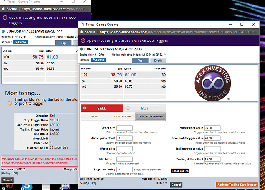This screenshot has height=190, width=265.
Task: Click the Apex infinity icon in front header
Action: pyautogui.click(x=83, y=41)
